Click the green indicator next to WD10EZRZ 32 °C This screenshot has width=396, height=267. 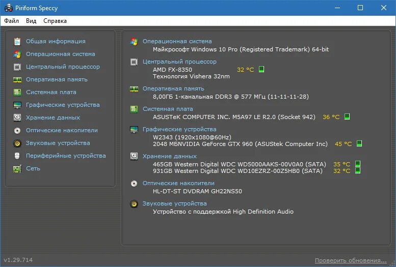(358, 171)
